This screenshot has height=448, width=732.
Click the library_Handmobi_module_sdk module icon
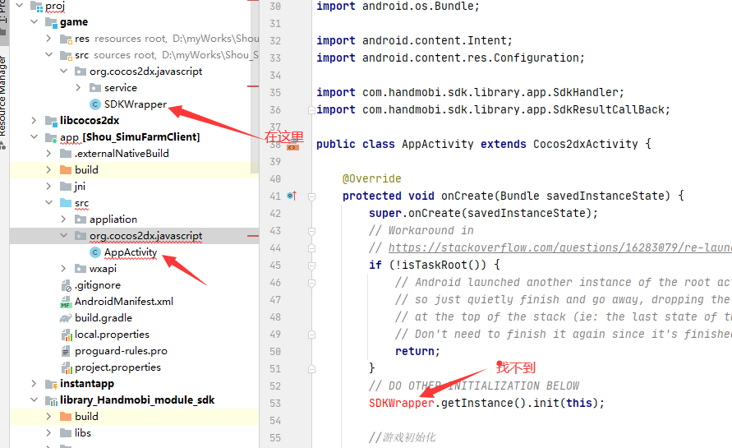[x=51, y=400]
